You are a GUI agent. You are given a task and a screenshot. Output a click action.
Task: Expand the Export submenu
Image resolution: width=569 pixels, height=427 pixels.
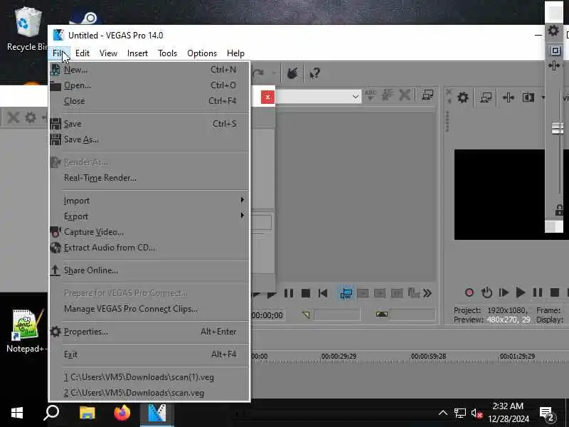(149, 216)
